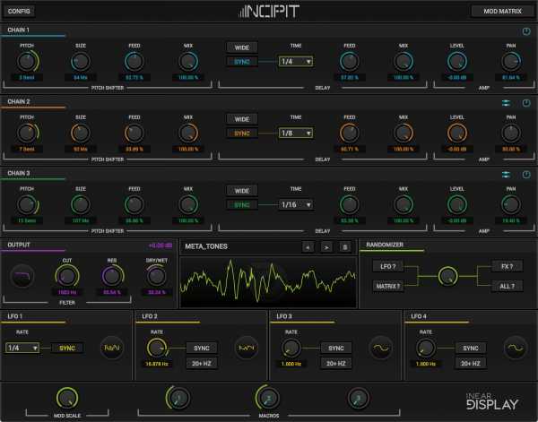
Task: Change the LFO 1 waveform shape icon
Action: coord(112,348)
